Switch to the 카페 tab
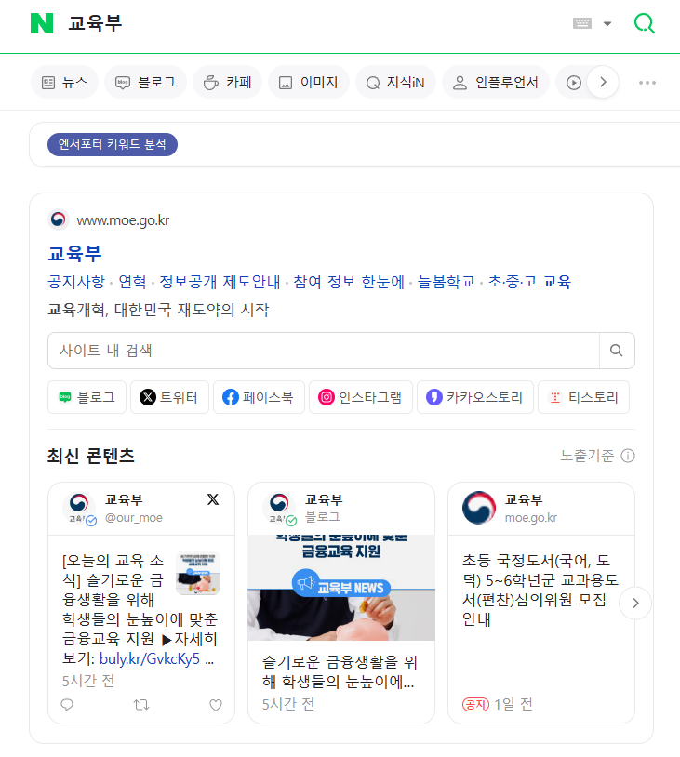 click(228, 83)
